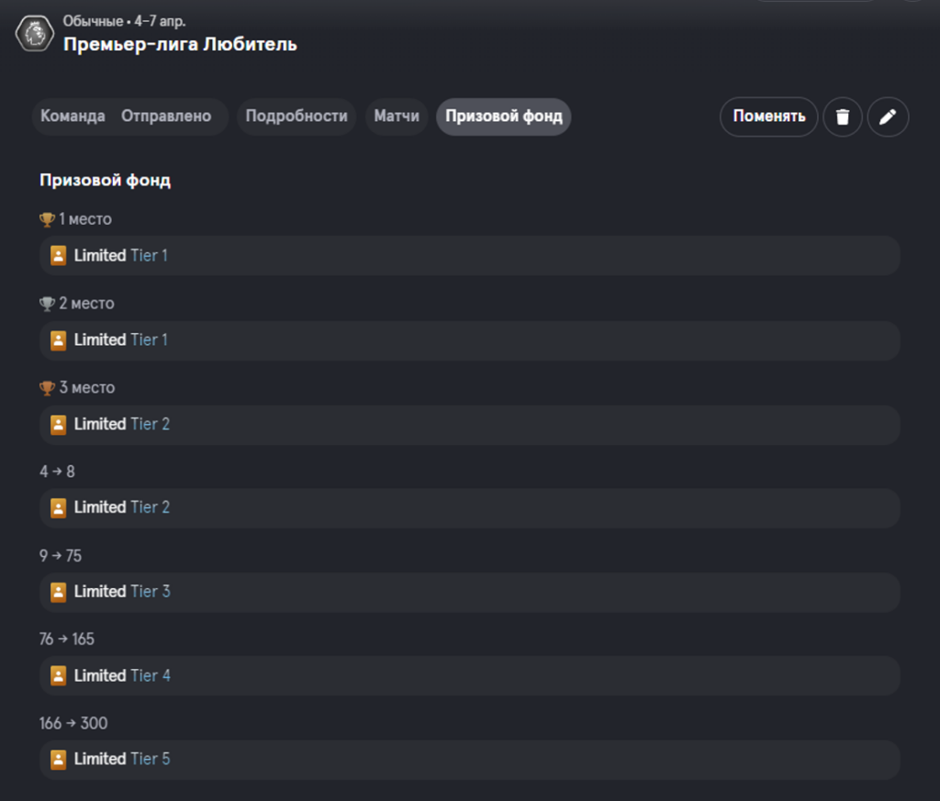
Task: Click the pencil edit icon button
Action: 888,117
